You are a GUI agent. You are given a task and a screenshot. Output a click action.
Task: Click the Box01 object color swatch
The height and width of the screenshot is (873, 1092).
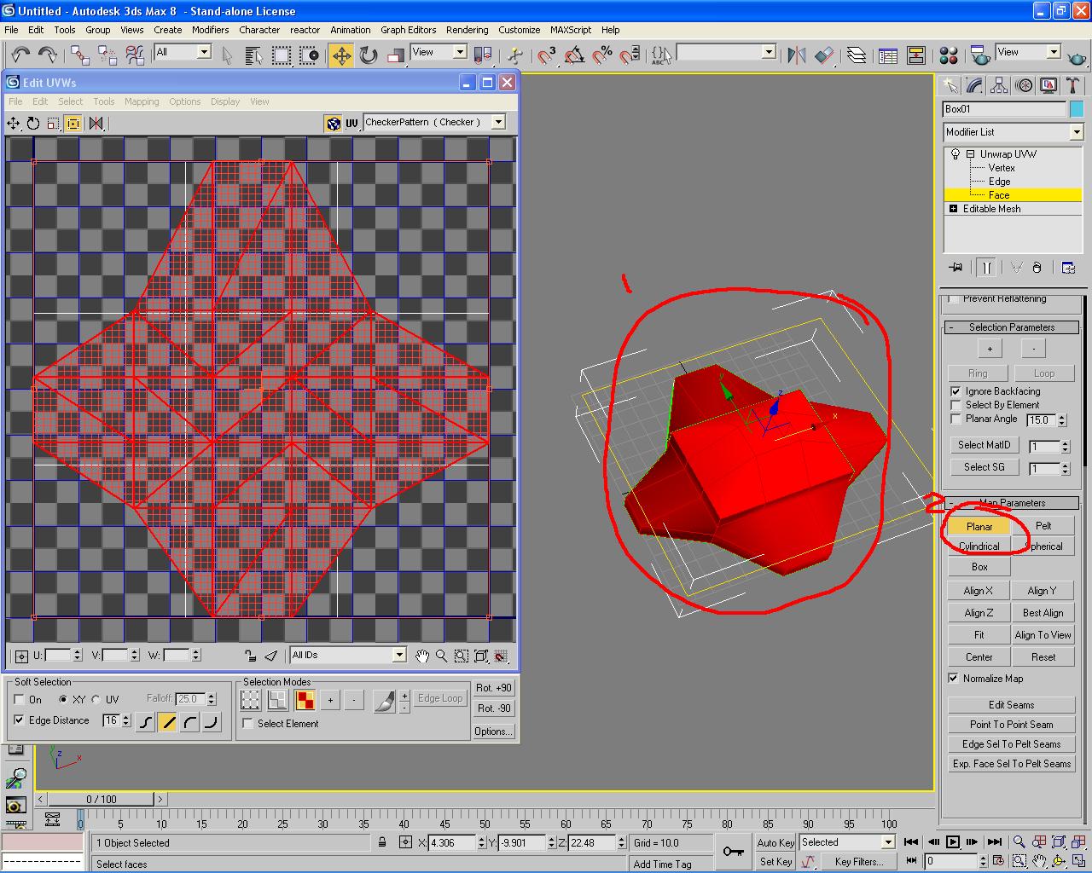1077,109
